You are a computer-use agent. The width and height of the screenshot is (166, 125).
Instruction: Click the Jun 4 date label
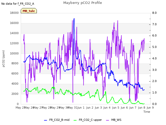tap(107, 108)
